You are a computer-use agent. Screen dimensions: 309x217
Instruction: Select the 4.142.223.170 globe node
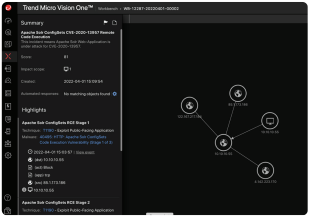click(x=265, y=170)
